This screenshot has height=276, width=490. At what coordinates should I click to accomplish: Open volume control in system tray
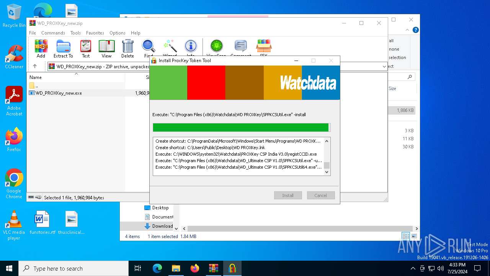[441, 268]
